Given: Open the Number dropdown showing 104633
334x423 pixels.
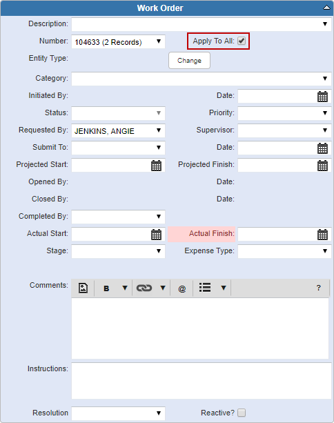Looking at the screenshot, I should click(x=118, y=42).
